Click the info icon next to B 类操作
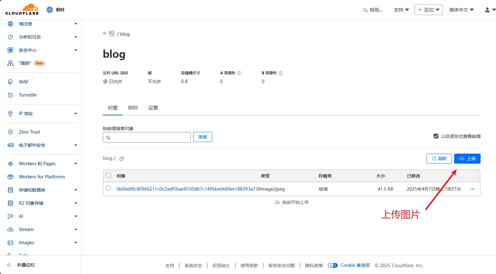The height and width of the screenshot is (274, 496). [x=281, y=73]
